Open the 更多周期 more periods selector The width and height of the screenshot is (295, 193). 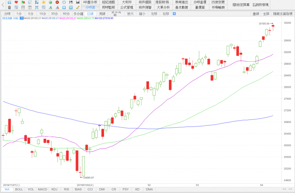116,14
